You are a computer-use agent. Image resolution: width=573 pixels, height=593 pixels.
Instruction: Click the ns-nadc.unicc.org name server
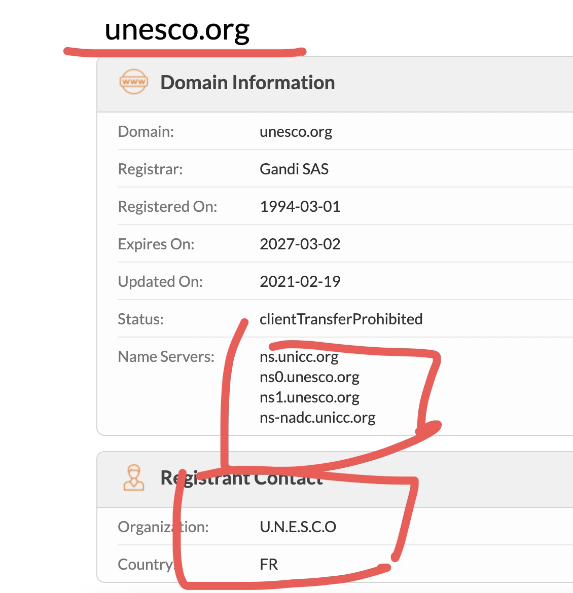pyautogui.click(x=317, y=418)
